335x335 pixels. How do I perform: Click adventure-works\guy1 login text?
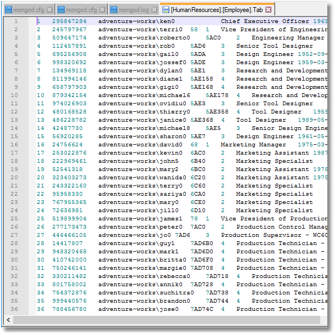tap(137, 243)
